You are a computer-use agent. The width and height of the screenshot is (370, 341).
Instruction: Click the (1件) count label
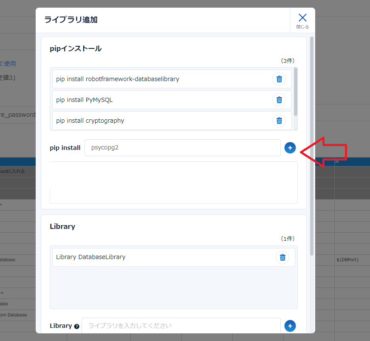coord(288,239)
